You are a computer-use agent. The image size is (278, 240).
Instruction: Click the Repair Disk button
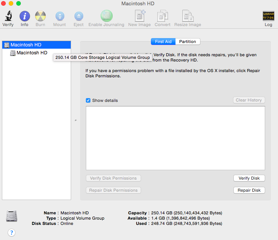coord(249,190)
